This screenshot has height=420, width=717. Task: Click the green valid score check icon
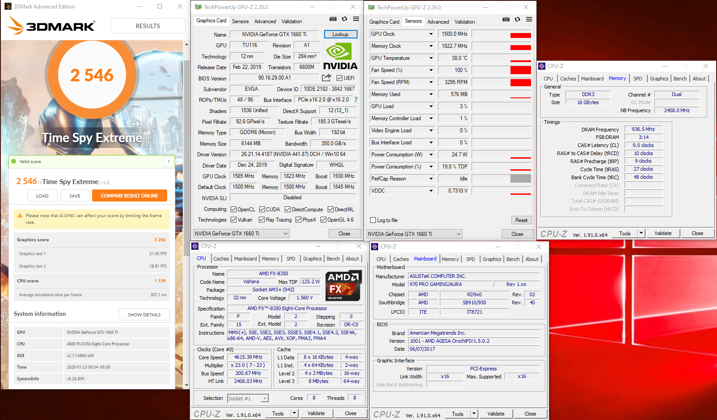click(14, 161)
